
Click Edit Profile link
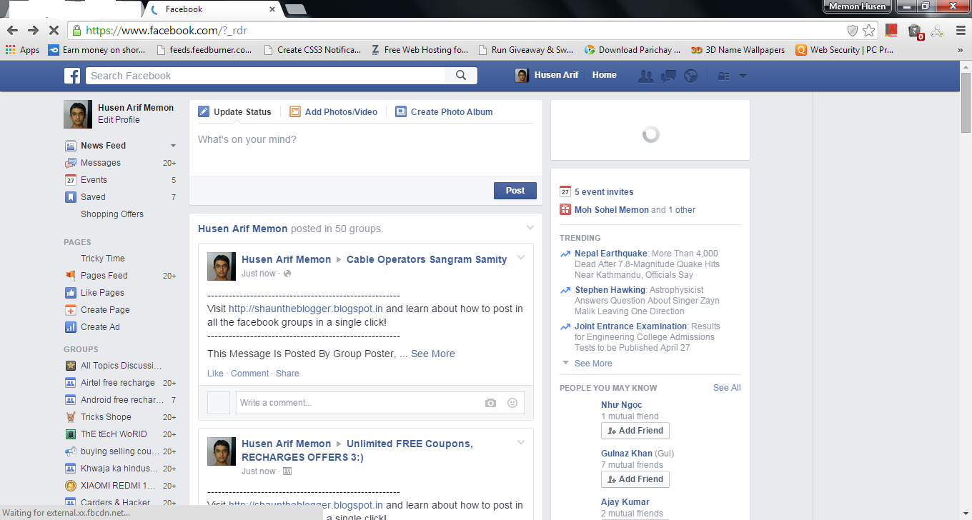(x=119, y=120)
